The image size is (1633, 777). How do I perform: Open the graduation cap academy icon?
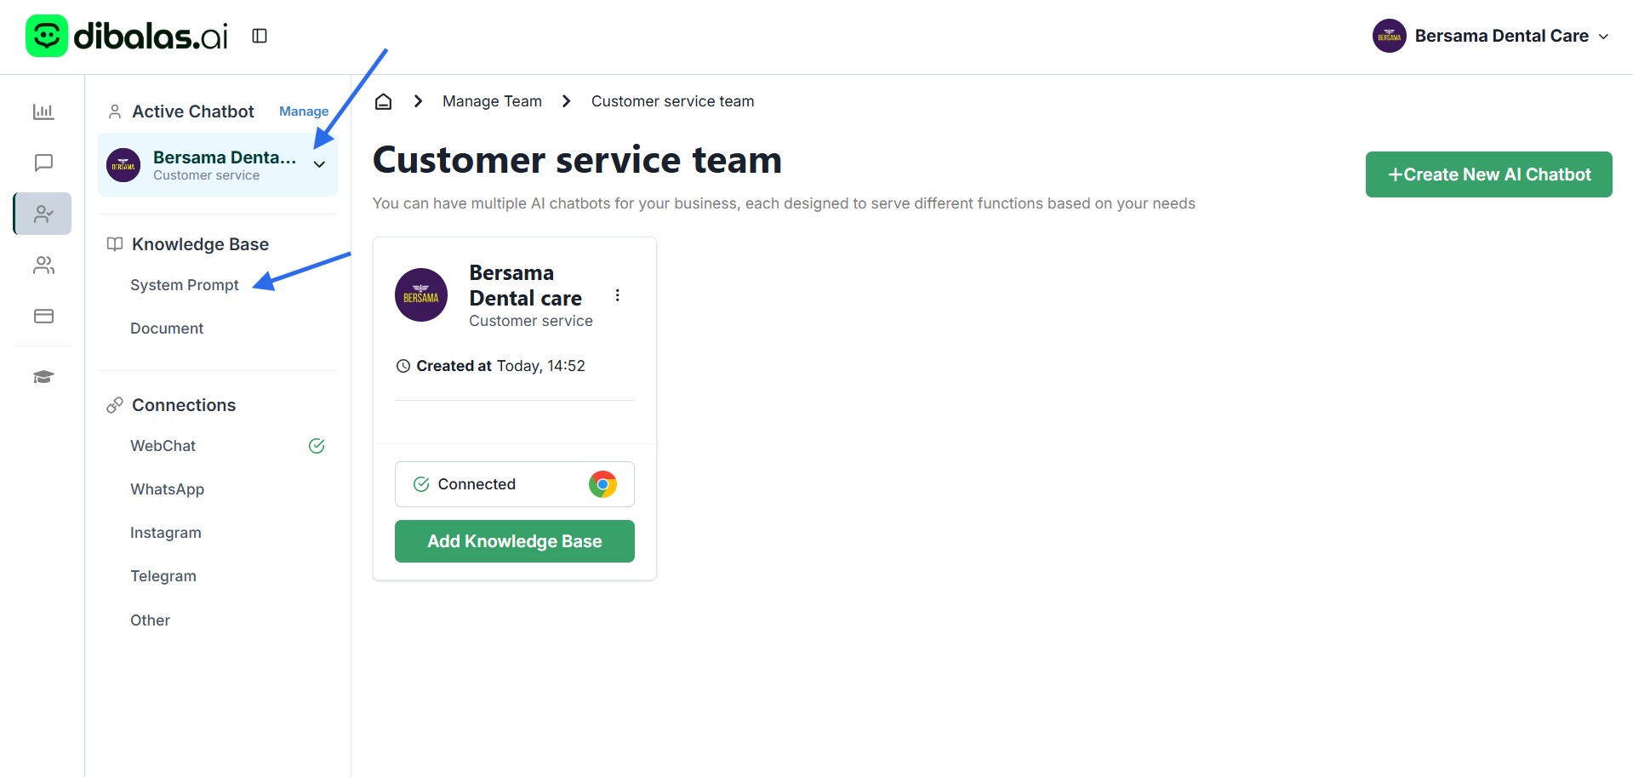pos(43,377)
